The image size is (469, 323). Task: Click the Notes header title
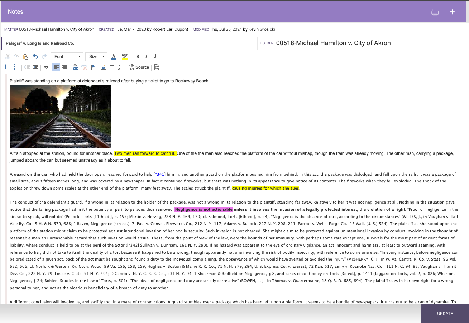pyautogui.click(x=15, y=12)
